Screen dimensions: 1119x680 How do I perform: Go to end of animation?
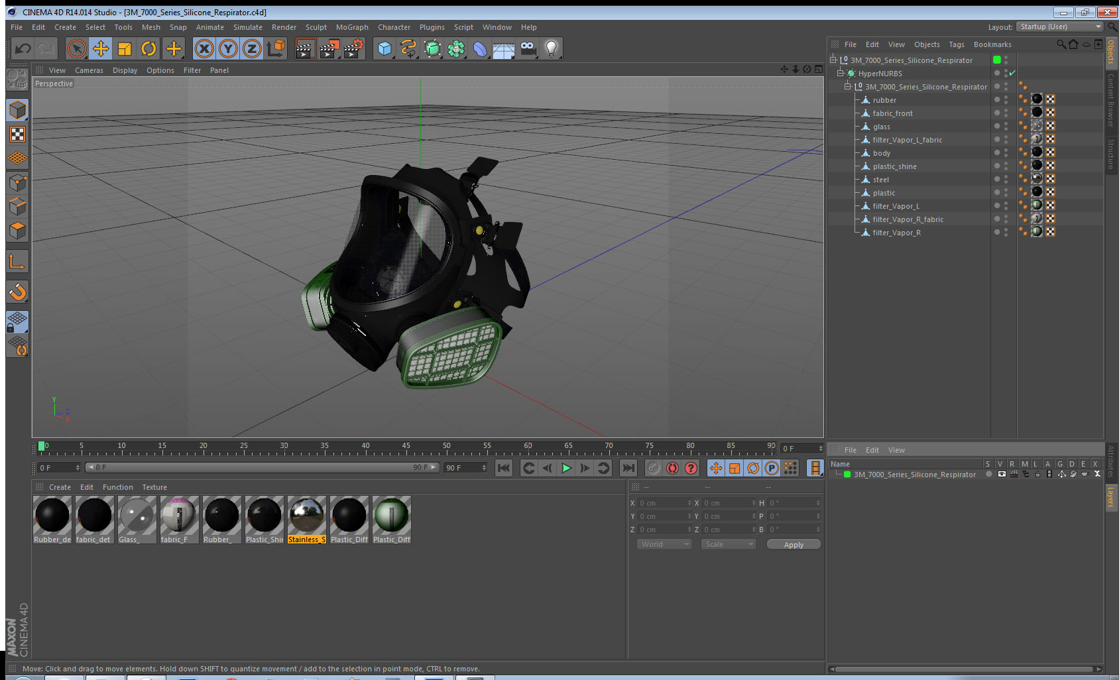click(628, 468)
